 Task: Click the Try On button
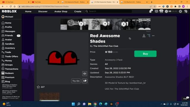(76, 81)
